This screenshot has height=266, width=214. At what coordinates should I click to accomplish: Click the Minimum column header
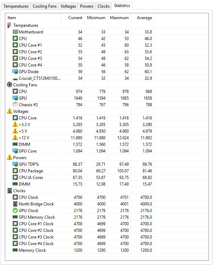pos(96,18)
